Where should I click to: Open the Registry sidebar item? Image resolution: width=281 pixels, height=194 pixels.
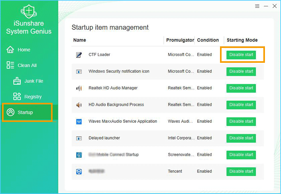tap(33, 97)
